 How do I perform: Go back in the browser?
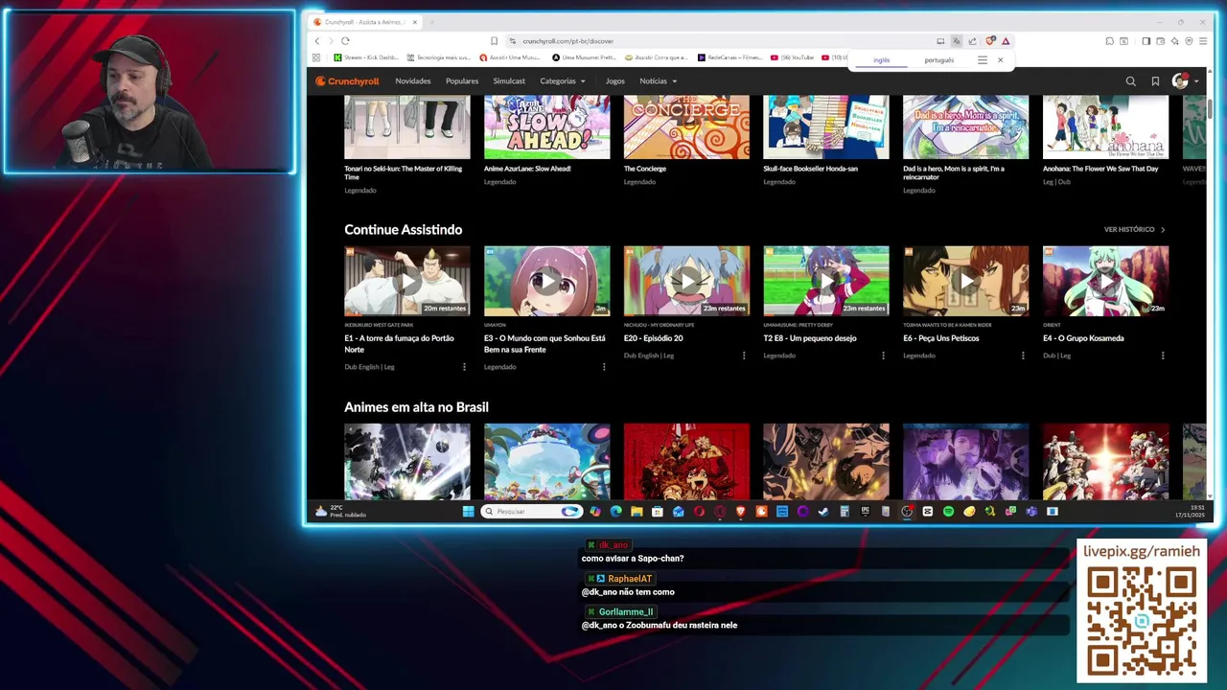317,41
